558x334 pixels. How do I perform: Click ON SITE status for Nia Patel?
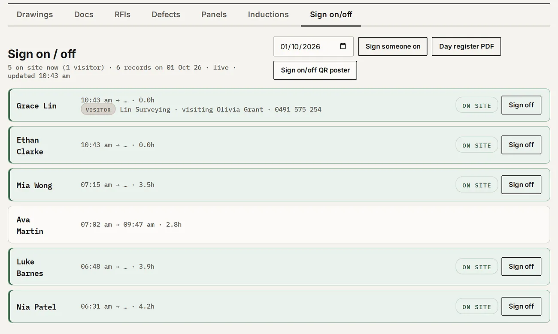coord(476,307)
